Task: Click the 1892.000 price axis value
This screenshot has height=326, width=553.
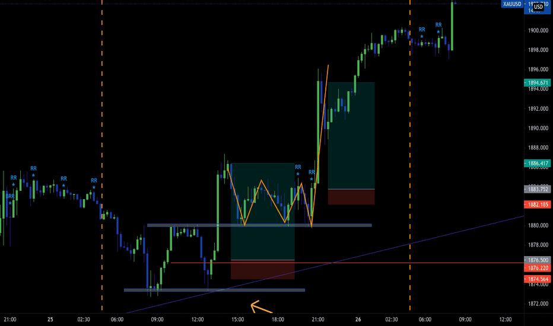Action: click(x=538, y=108)
